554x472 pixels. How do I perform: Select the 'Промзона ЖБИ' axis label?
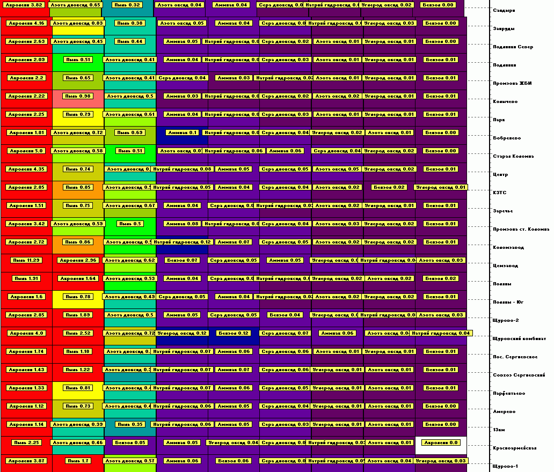[512, 83]
